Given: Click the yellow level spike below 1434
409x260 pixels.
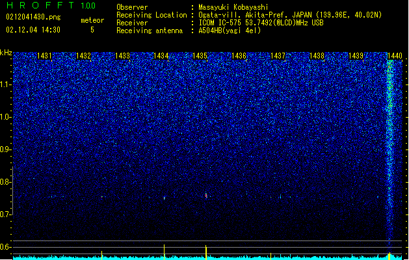Looking at the screenshot, I should click(x=164, y=252).
